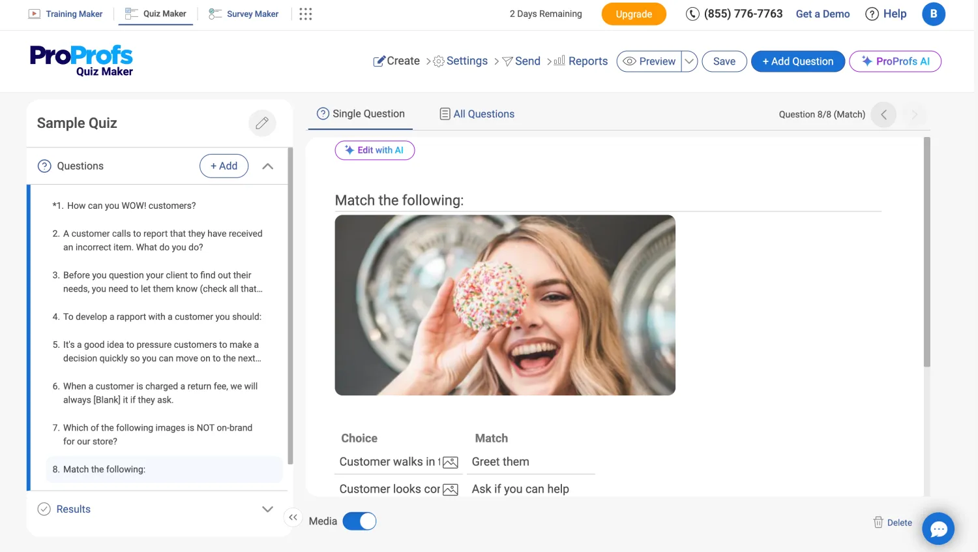
Task: Click the Help question mark icon
Action: pyautogui.click(x=872, y=14)
